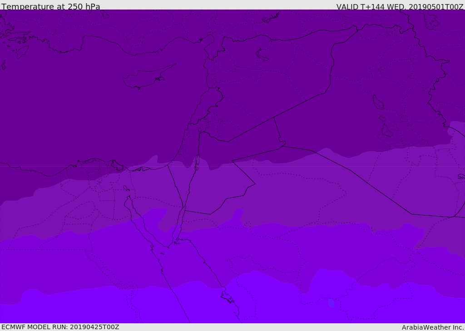Click the island of Cyprus on the map
The height and width of the screenshot is (331, 465).
coord(149,77)
